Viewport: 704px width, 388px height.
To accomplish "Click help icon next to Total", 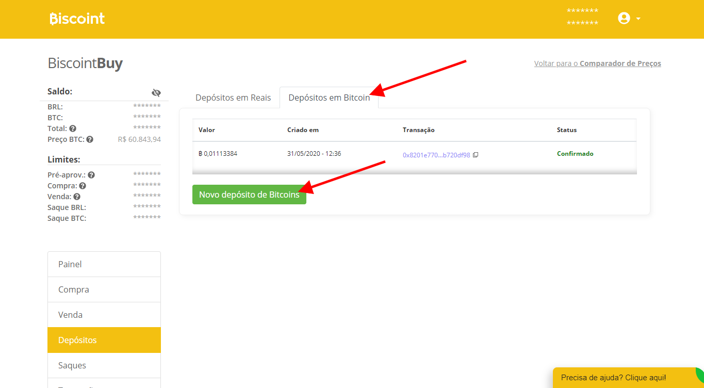I will click(x=73, y=128).
